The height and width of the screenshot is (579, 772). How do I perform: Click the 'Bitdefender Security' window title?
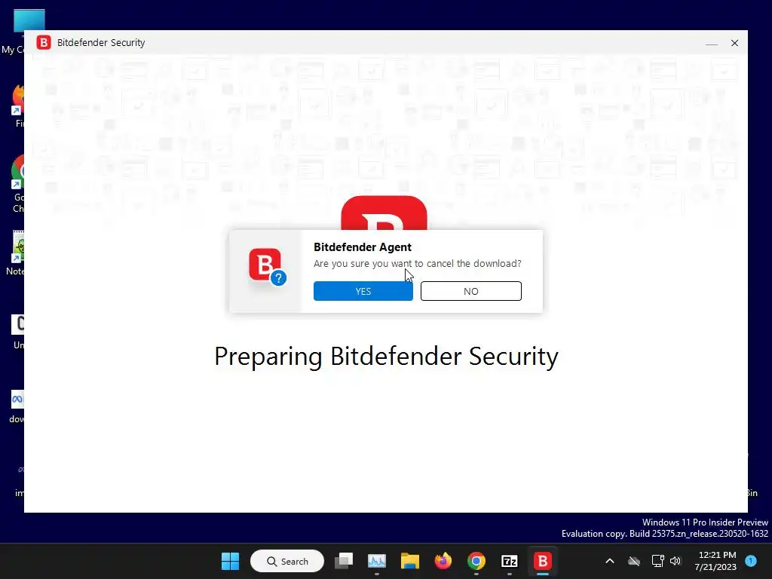[x=101, y=43]
